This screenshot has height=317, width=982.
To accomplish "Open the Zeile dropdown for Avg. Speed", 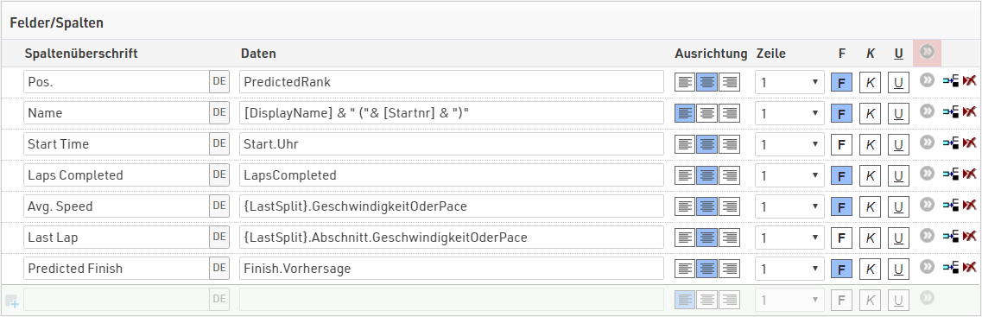I will pos(789,206).
